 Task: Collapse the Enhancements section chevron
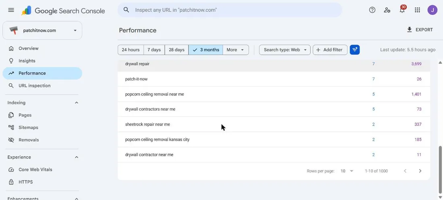coord(76,198)
